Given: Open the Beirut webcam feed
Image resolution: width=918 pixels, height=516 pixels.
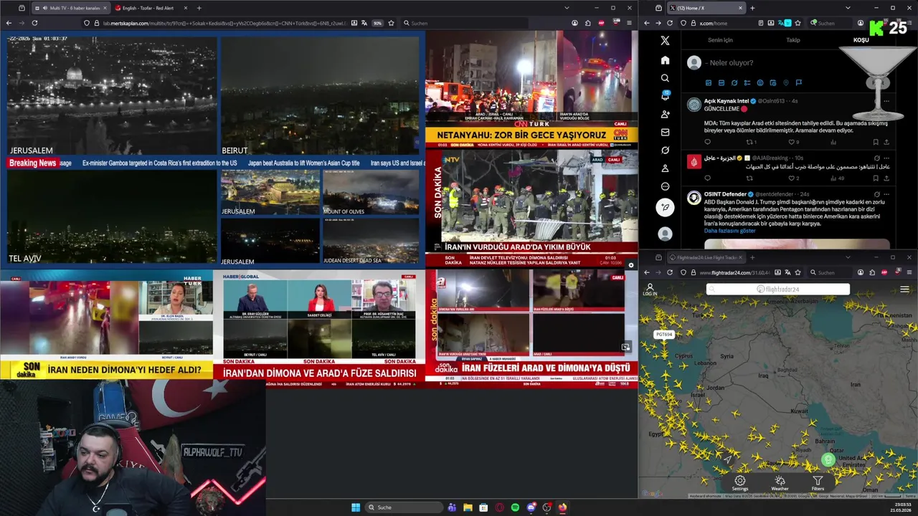Looking at the screenshot, I should coord(320,96).
